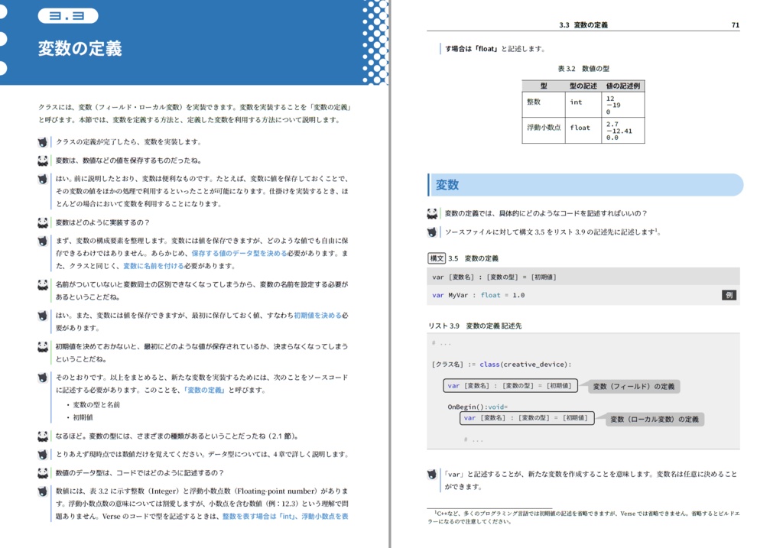The image size is (783, 548).
Task: Click the panda icon beside 変数はどのように実装するの？
Action: [42, 220]
